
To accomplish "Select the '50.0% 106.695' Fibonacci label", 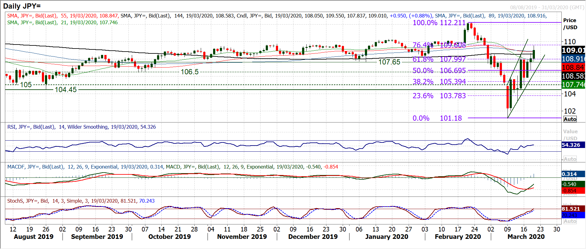I will [x=439, y=71].
